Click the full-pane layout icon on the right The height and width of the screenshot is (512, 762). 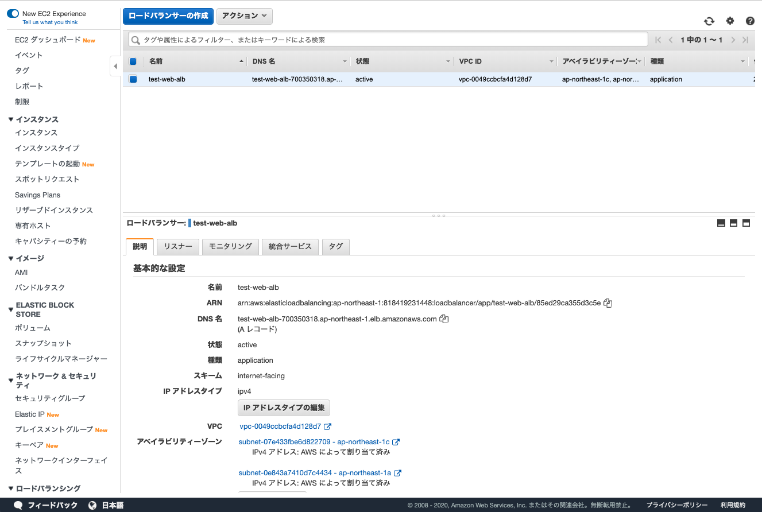tap(746, 223)
